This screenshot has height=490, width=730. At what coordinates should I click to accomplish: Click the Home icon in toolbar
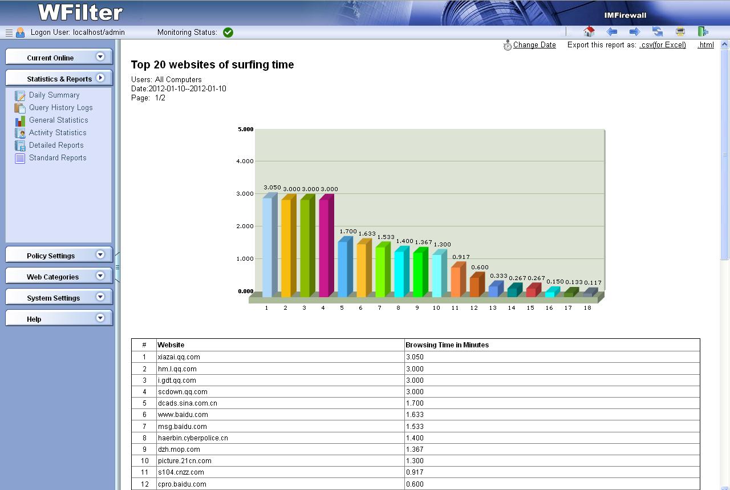589,32
